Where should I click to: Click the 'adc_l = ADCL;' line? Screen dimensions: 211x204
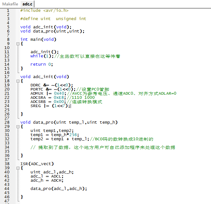click(x=47, y=176)
